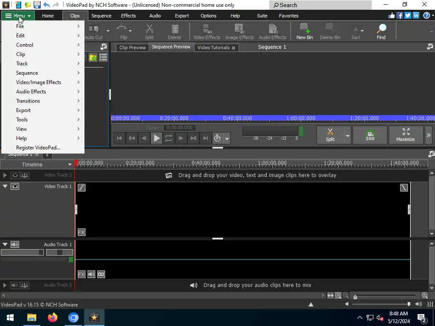
Task: Click the thumbs-up like icon
Action: click(x=391, y=16)
